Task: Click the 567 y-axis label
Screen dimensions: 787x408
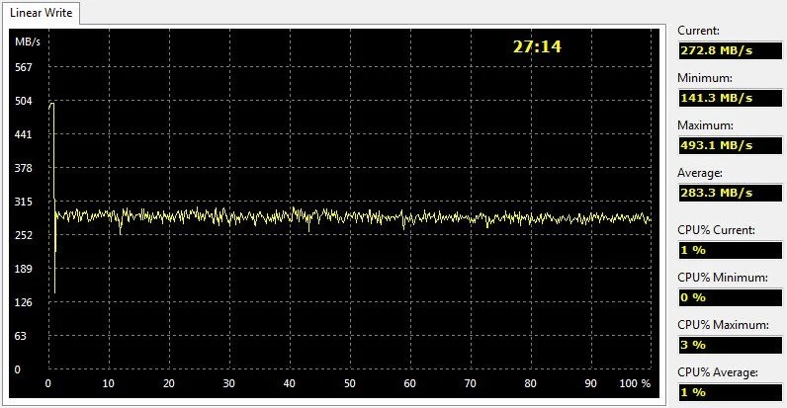Action: click(x=23, y=67)
